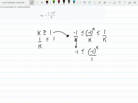This screenshot has height=103, width=138.
Task: Redo the last action
Action: click(124, 3)
